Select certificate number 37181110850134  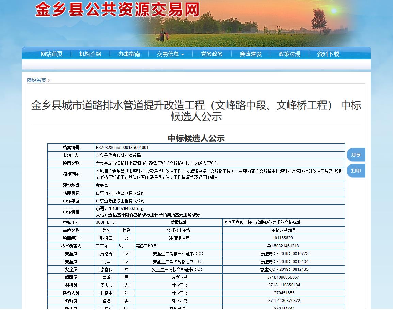tap(284, 285)
